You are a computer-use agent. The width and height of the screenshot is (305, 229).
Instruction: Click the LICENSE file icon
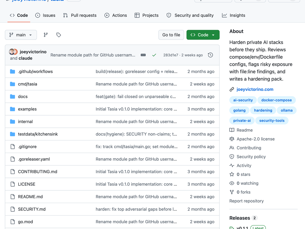pos(12,184)
